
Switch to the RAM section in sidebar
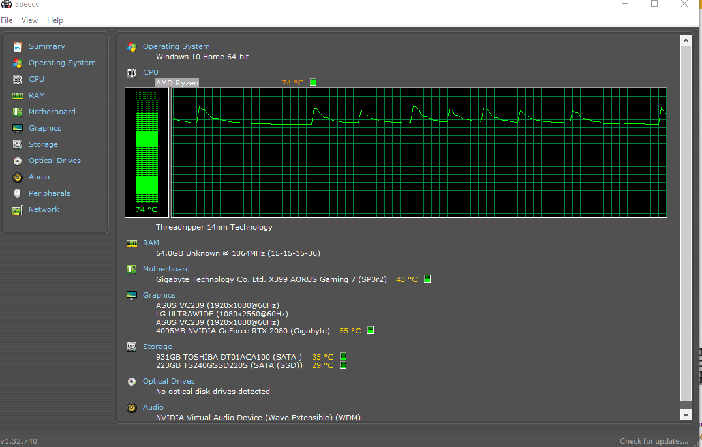click(x=37, y=95)
